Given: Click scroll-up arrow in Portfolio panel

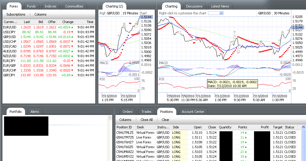Looking at the screenshot, I should [x=110, y=117].
